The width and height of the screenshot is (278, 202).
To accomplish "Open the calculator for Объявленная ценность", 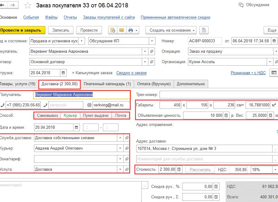I will coord(226,115).
